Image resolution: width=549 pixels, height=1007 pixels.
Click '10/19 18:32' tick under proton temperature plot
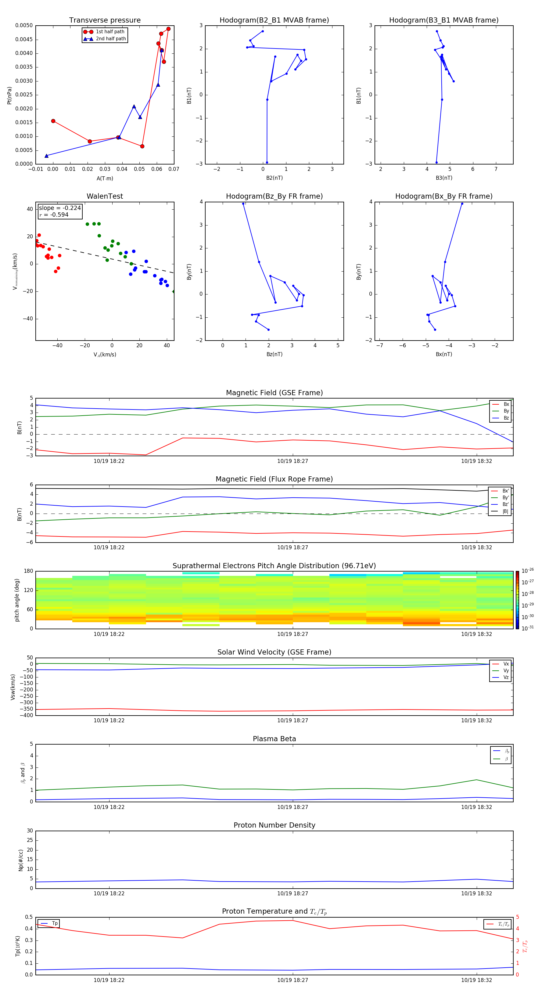coord(476,980)
